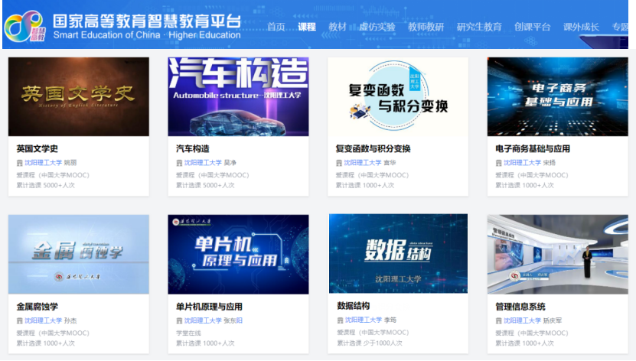The width and height of the screenshot is (636, 361).
Task: Click 沈阳理工大学 link under 汽车构造
Action: [x=203, y=162]
